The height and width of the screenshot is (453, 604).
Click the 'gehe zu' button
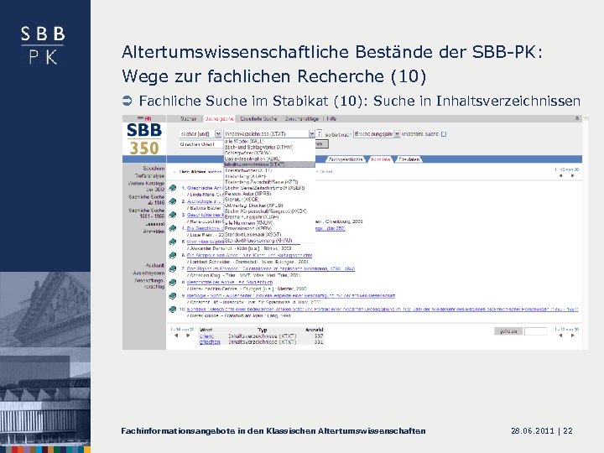tap(508, 331)
